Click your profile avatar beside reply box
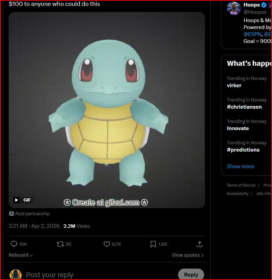The image size is (272, 280). tap(16, 275)
